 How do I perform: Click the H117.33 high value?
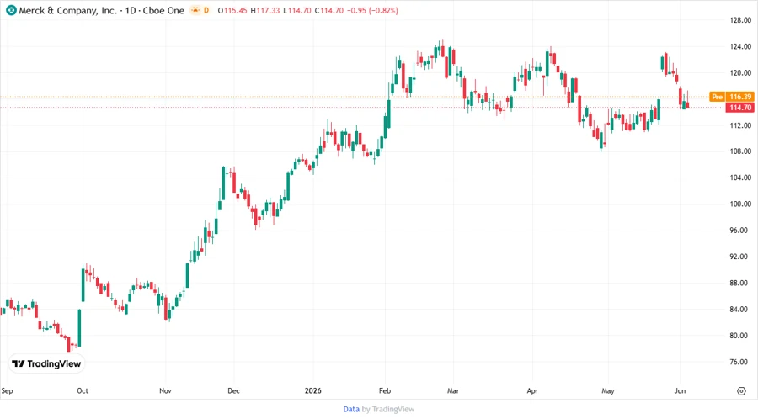click(265, 11)
